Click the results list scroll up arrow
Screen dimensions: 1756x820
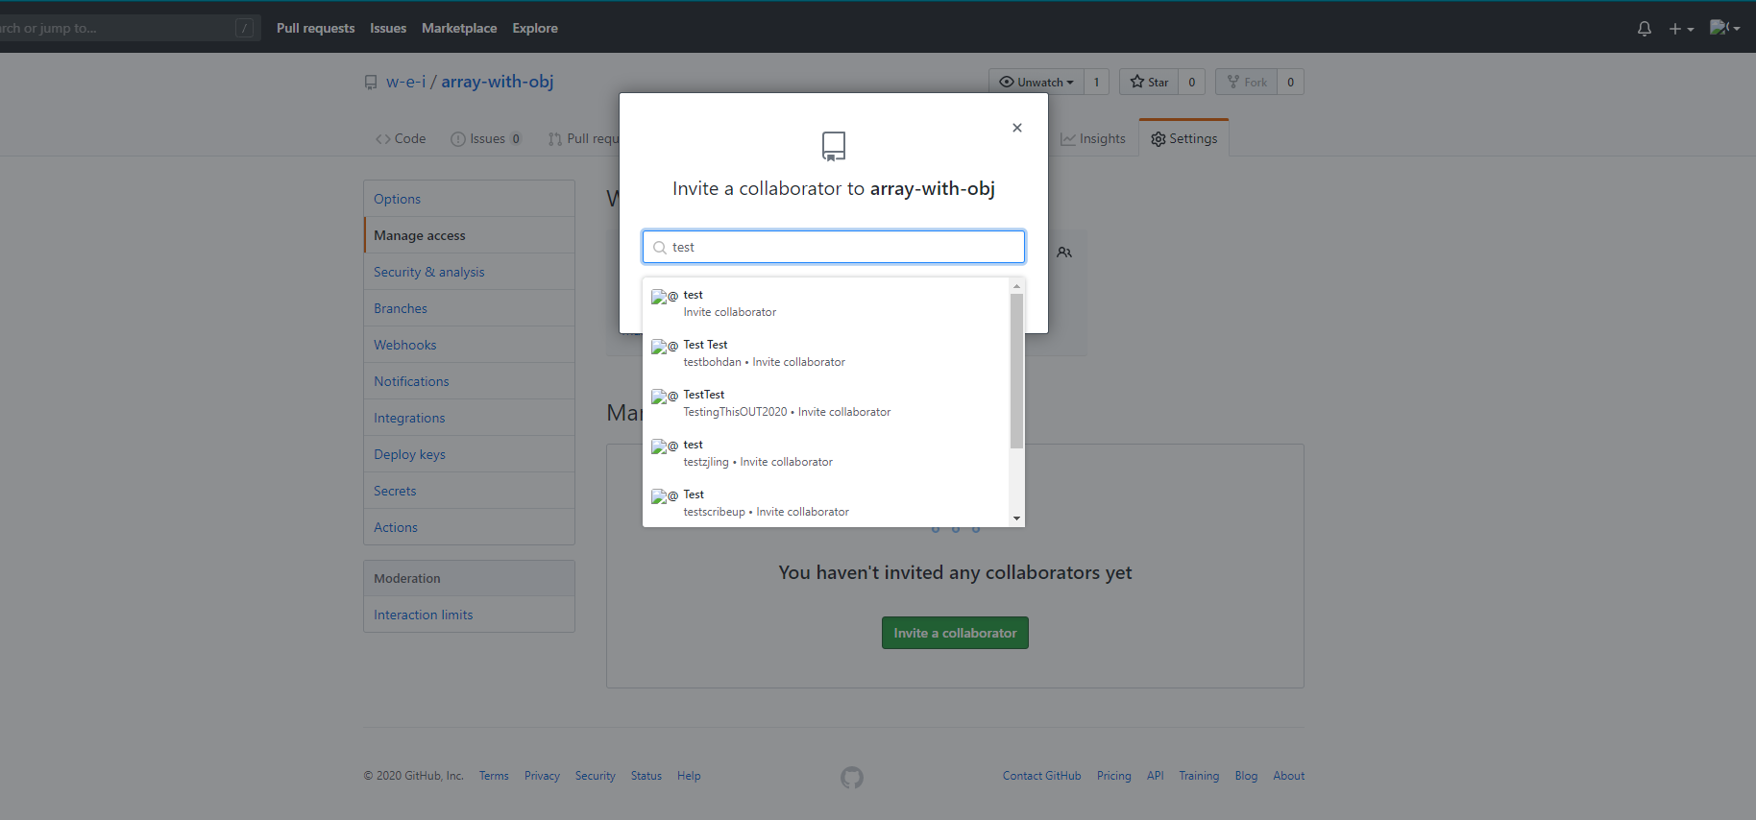tap(1016, 286)
